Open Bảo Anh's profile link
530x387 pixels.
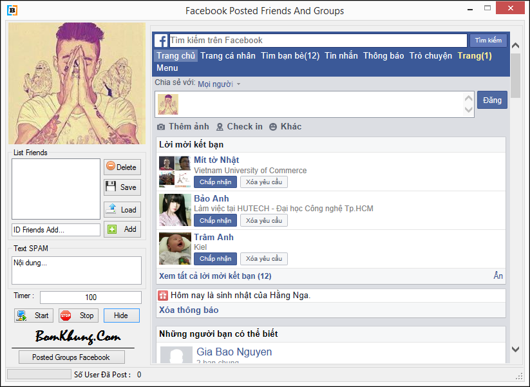[211, 198]
